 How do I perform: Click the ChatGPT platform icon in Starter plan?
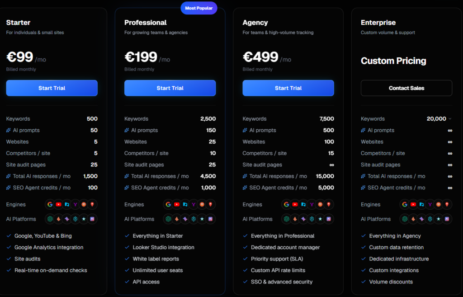[x=50, y=219]
